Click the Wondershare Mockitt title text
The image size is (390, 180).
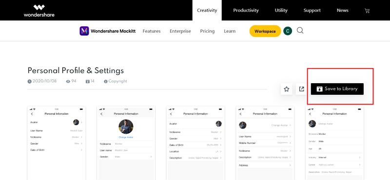point(113,31)
